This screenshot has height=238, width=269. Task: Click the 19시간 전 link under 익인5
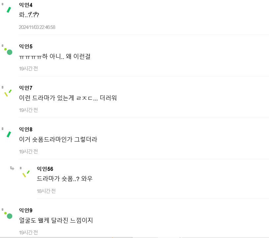tap(28, 68)
